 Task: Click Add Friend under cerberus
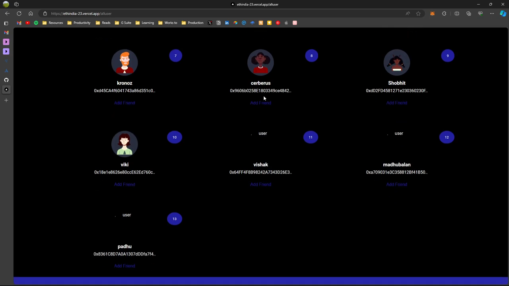260,103
